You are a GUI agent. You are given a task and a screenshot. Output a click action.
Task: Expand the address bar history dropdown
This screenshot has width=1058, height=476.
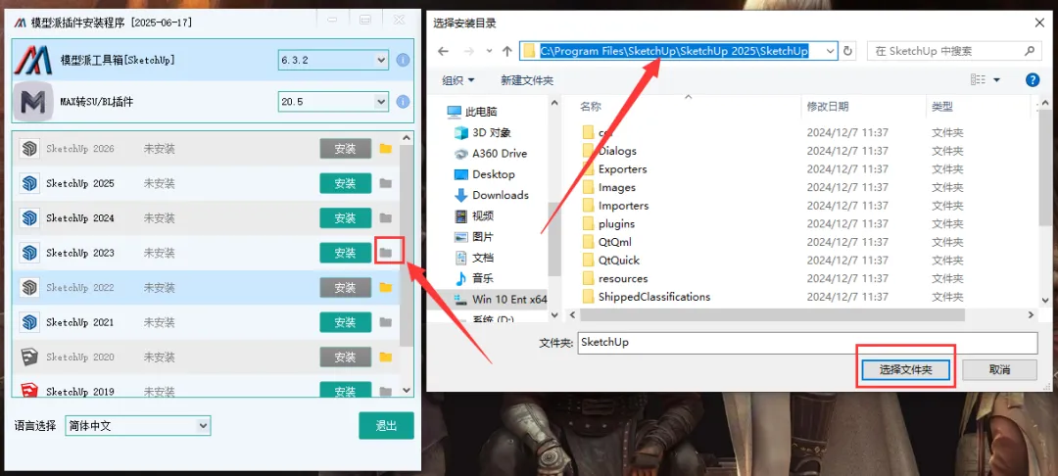(831, 51)
